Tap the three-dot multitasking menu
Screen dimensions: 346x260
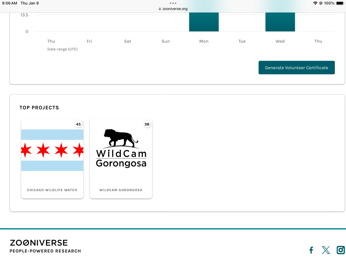click(173, 3)
